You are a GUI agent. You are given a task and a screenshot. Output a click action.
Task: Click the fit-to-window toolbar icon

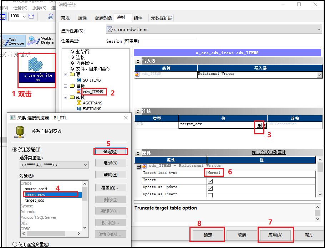click(x=31, y=16)
